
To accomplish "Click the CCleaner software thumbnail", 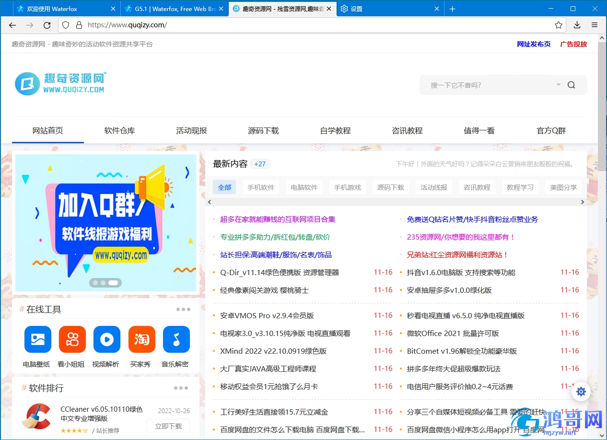I will [x=36, y=416].
